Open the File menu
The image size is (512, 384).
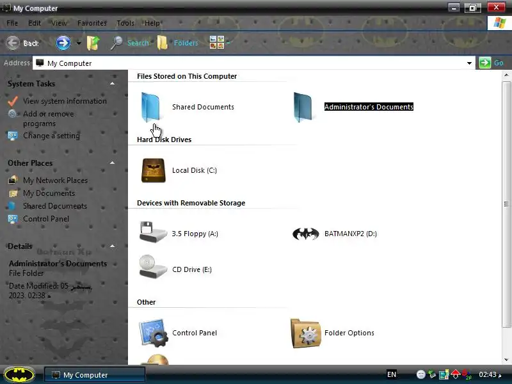point(12,23)
